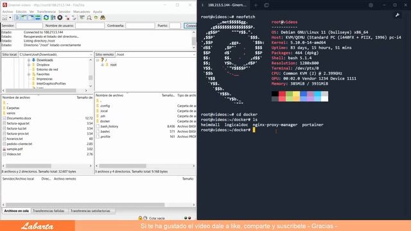The image size is (411, 231).
Task: Click the Puerto input field
Action: coord(175,26)
